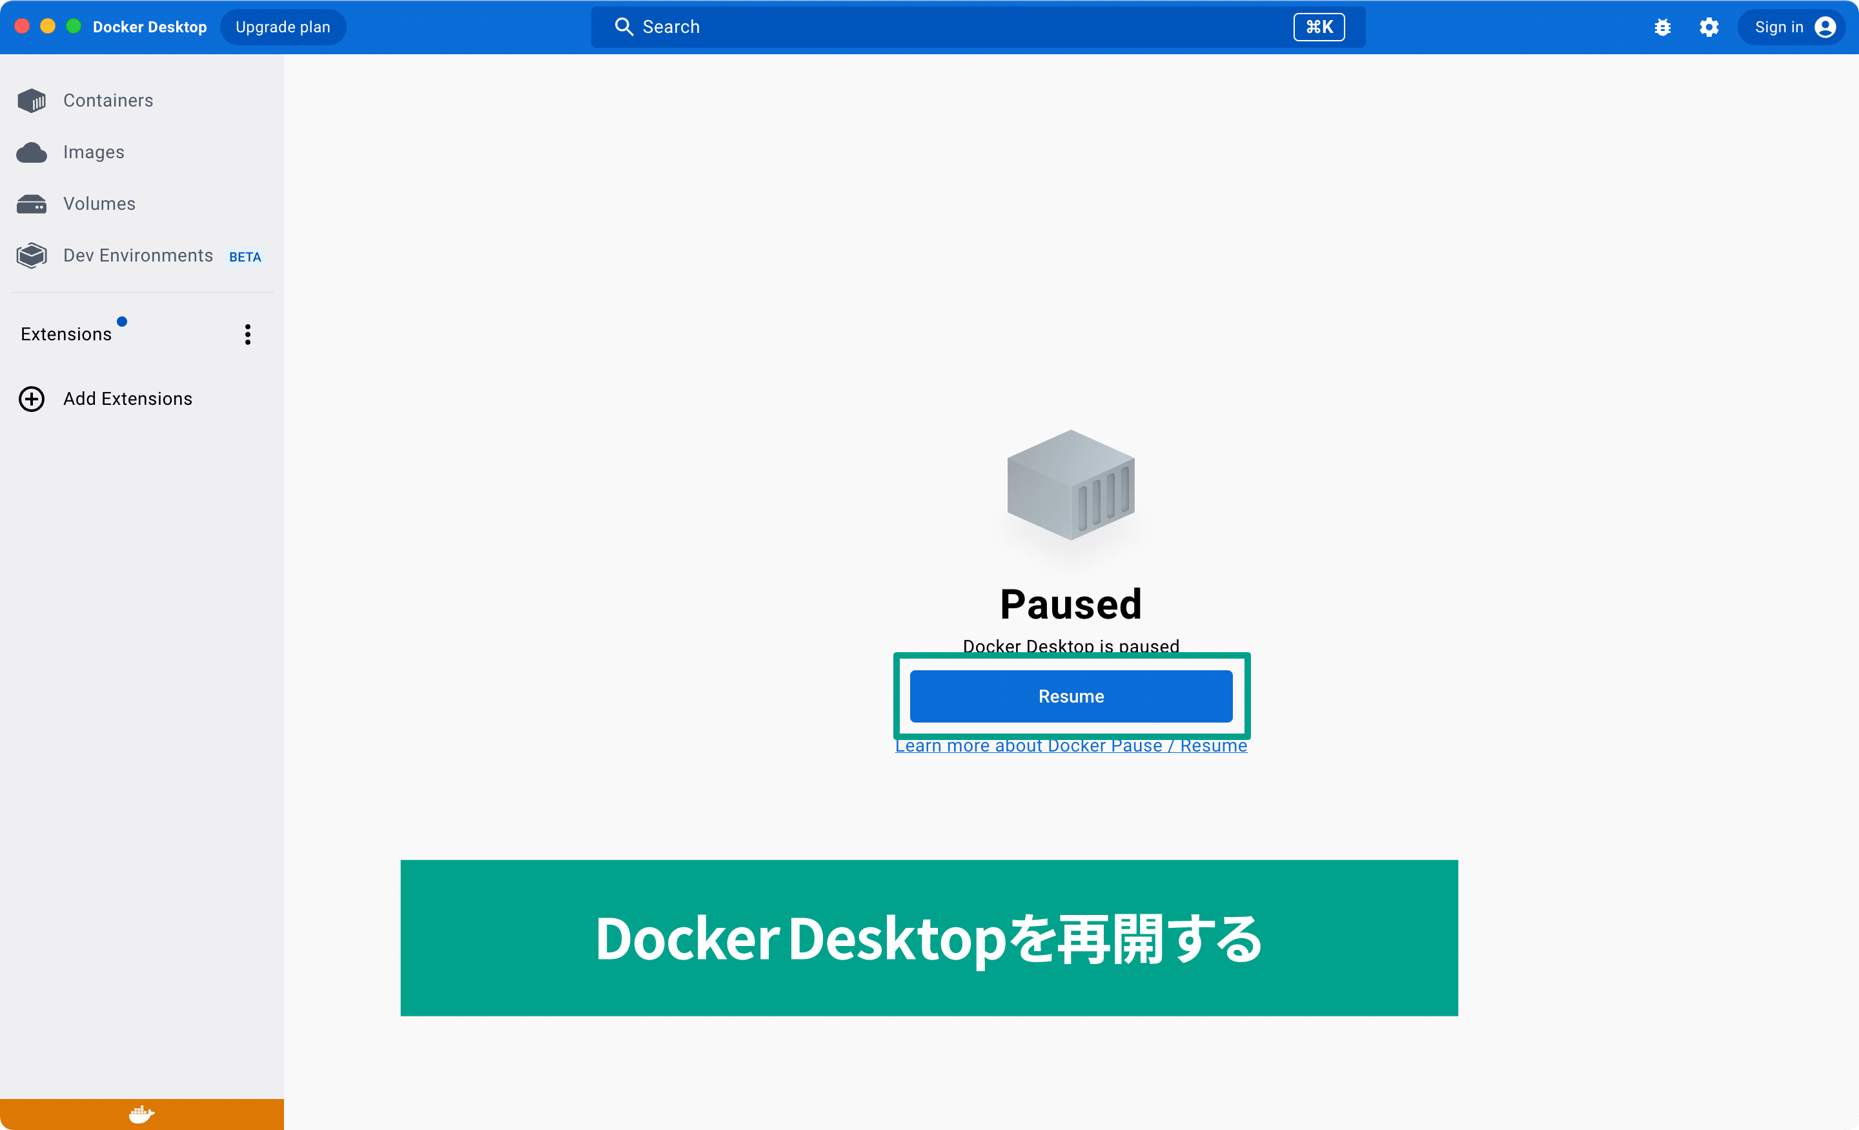Click the Volumes drive icon
This screenshot has width=1859, height=1130.
click(x=32, y=204)
